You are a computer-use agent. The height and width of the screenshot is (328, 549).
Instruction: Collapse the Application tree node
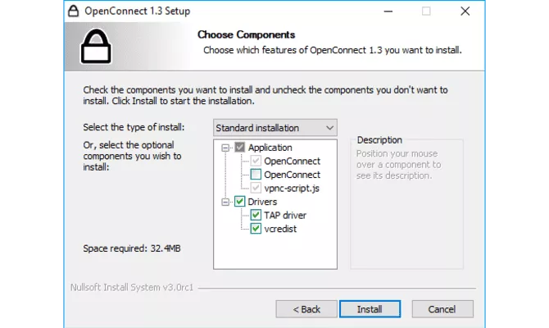click(226, 148)
